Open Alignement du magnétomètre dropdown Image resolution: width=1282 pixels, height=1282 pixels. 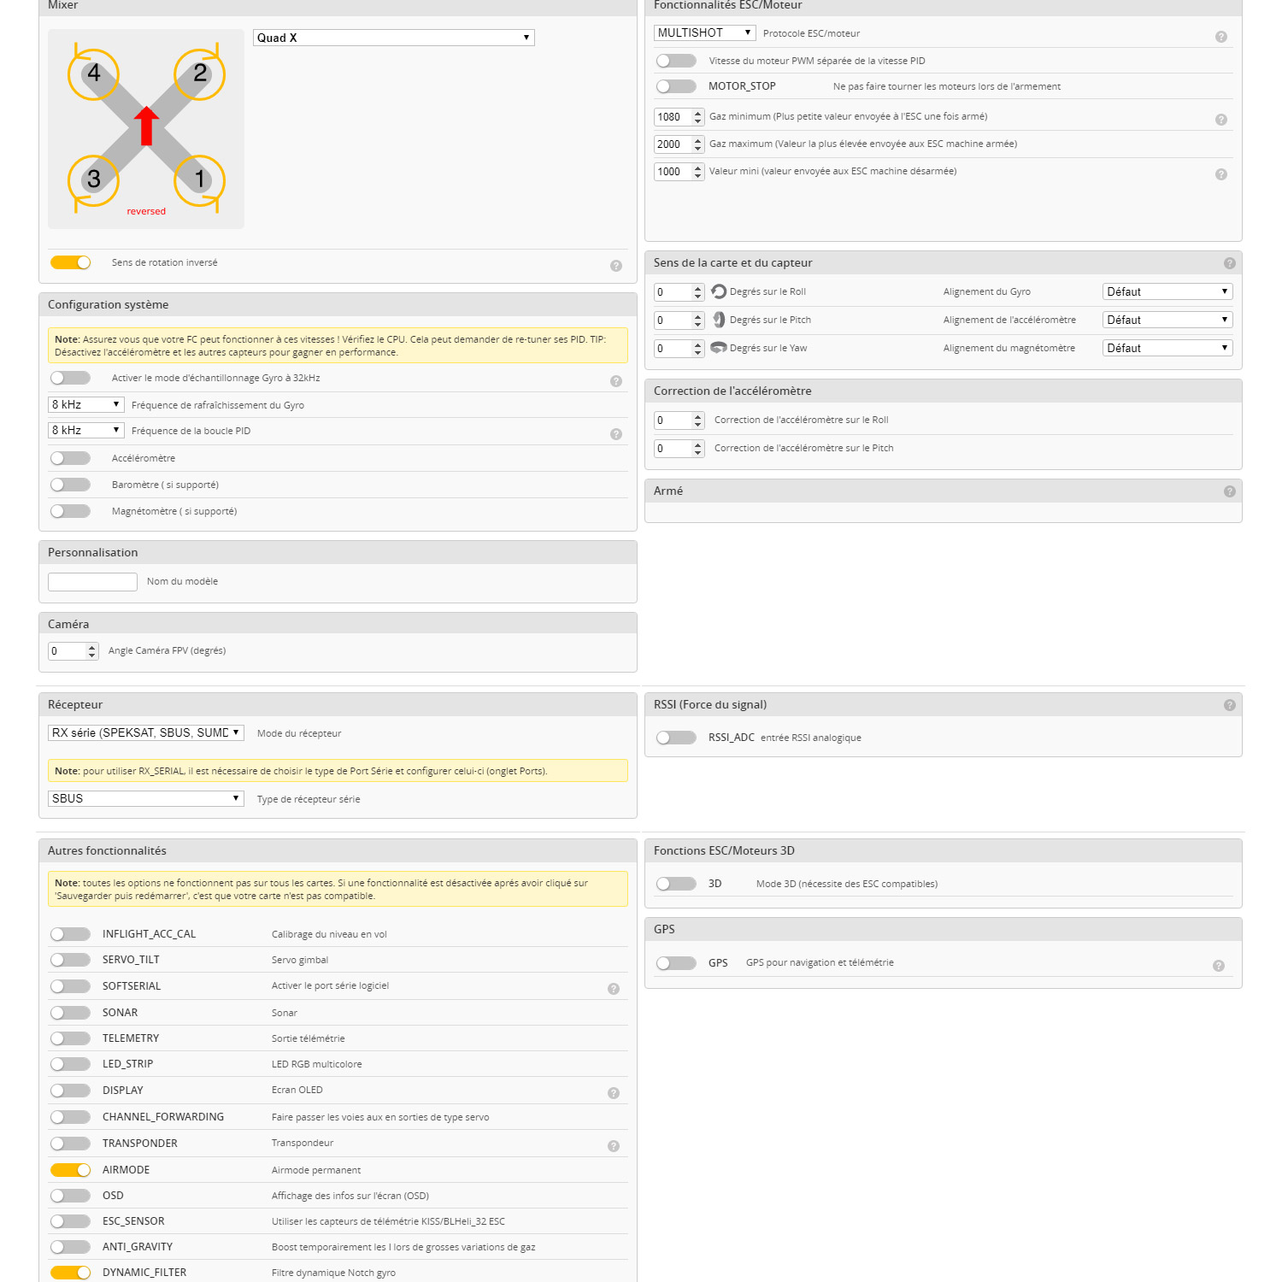1167,348
